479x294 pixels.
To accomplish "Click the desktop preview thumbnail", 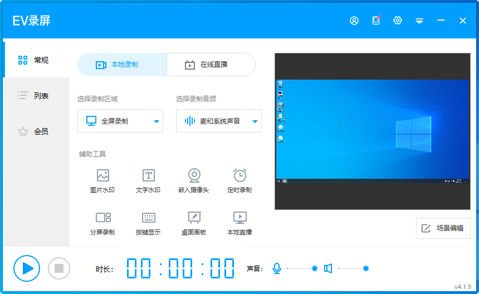I will [x=373, y=131].
